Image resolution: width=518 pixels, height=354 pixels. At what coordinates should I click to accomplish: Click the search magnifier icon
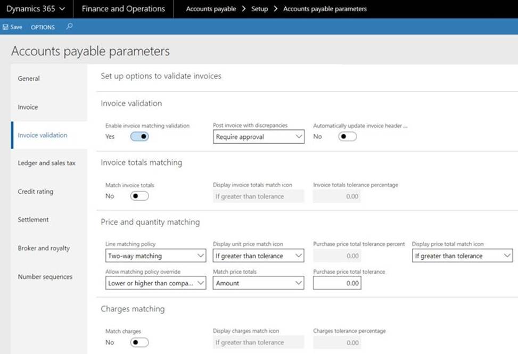click(69, 27)
